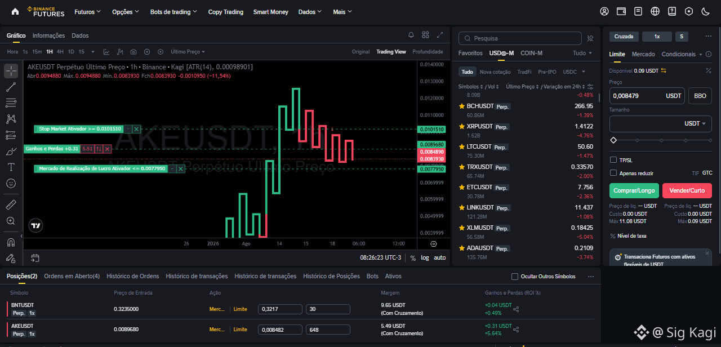Open the orders document icon in the header
This screenshot has width=721, height=347.
pyautogui.click(x=638, y=11)
